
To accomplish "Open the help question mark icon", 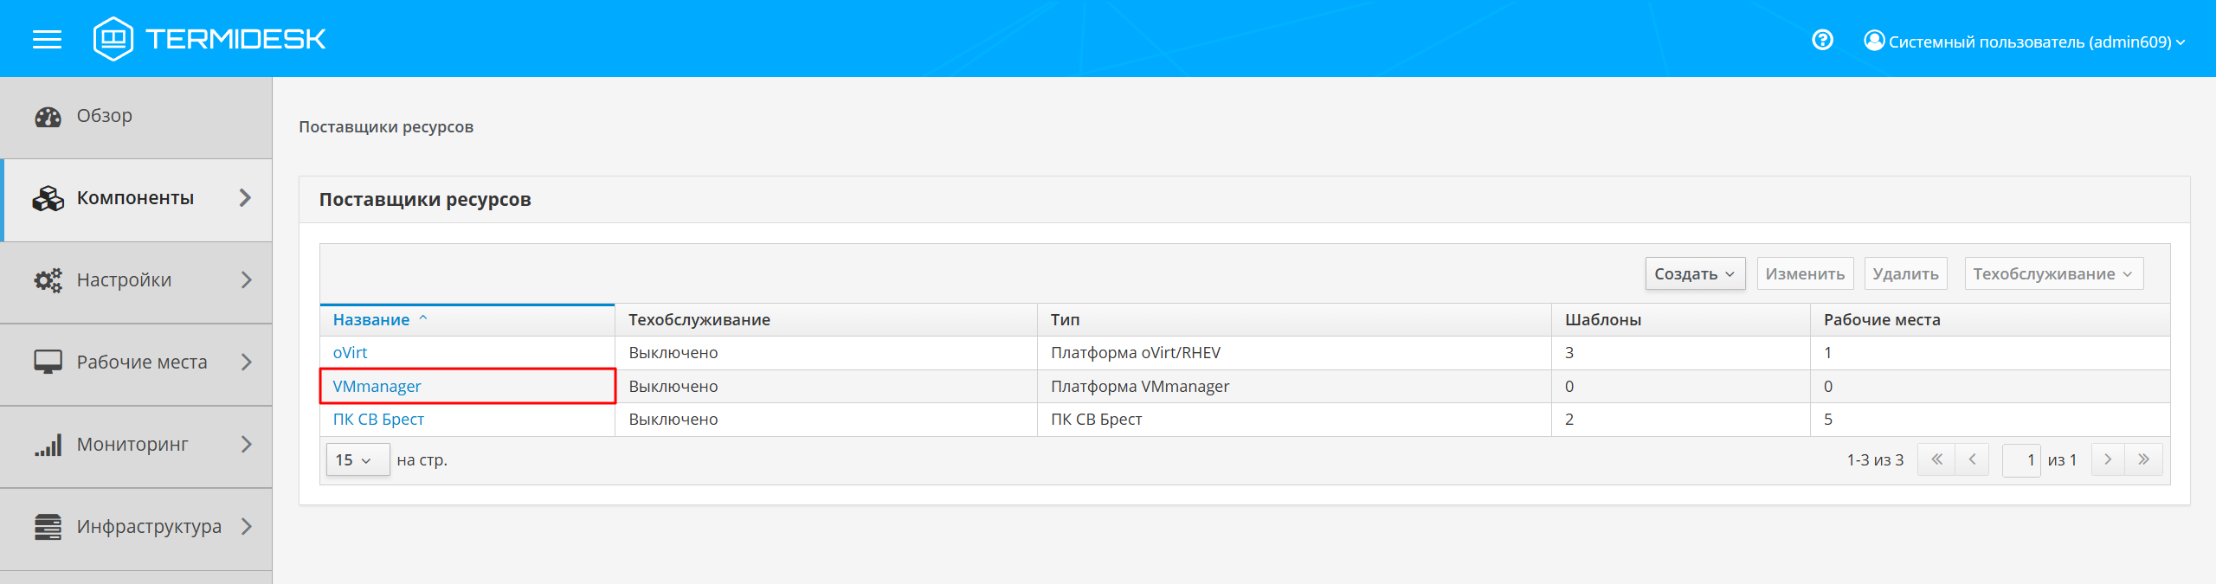I will pos(1822,41).
